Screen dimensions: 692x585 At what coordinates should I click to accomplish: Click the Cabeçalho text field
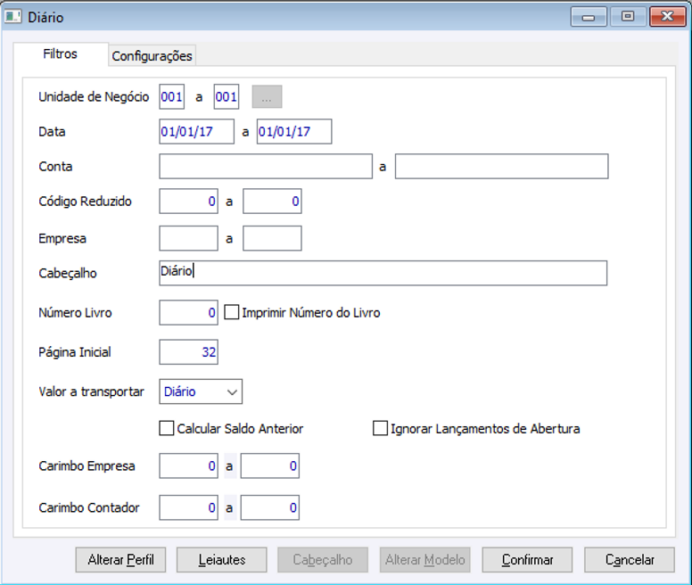383,273
